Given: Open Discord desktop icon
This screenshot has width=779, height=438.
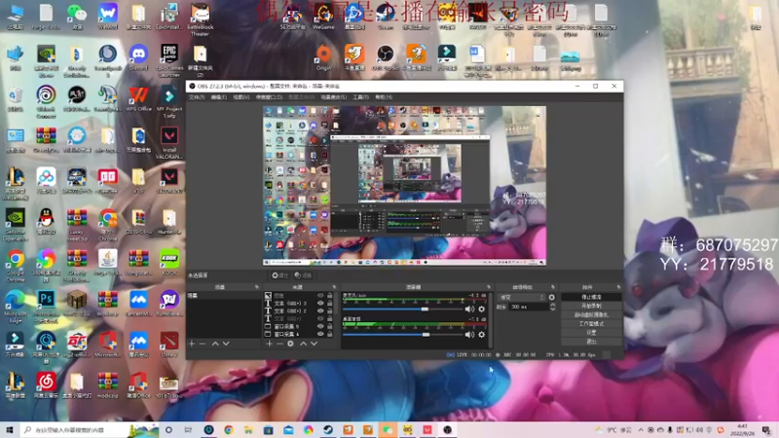Looking at the screenshot, I should pos(138,58).
